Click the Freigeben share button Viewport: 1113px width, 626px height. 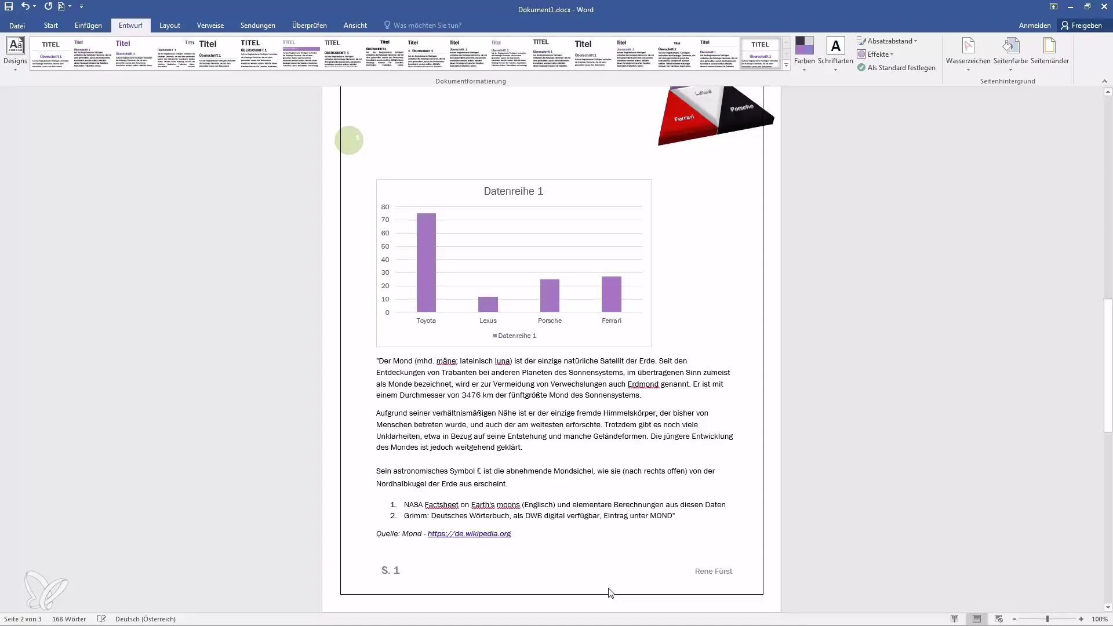click(x=1082, y=26)
